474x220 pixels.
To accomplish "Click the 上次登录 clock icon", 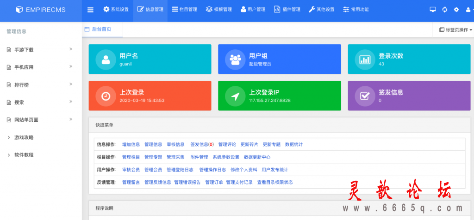I will point(106,96).
